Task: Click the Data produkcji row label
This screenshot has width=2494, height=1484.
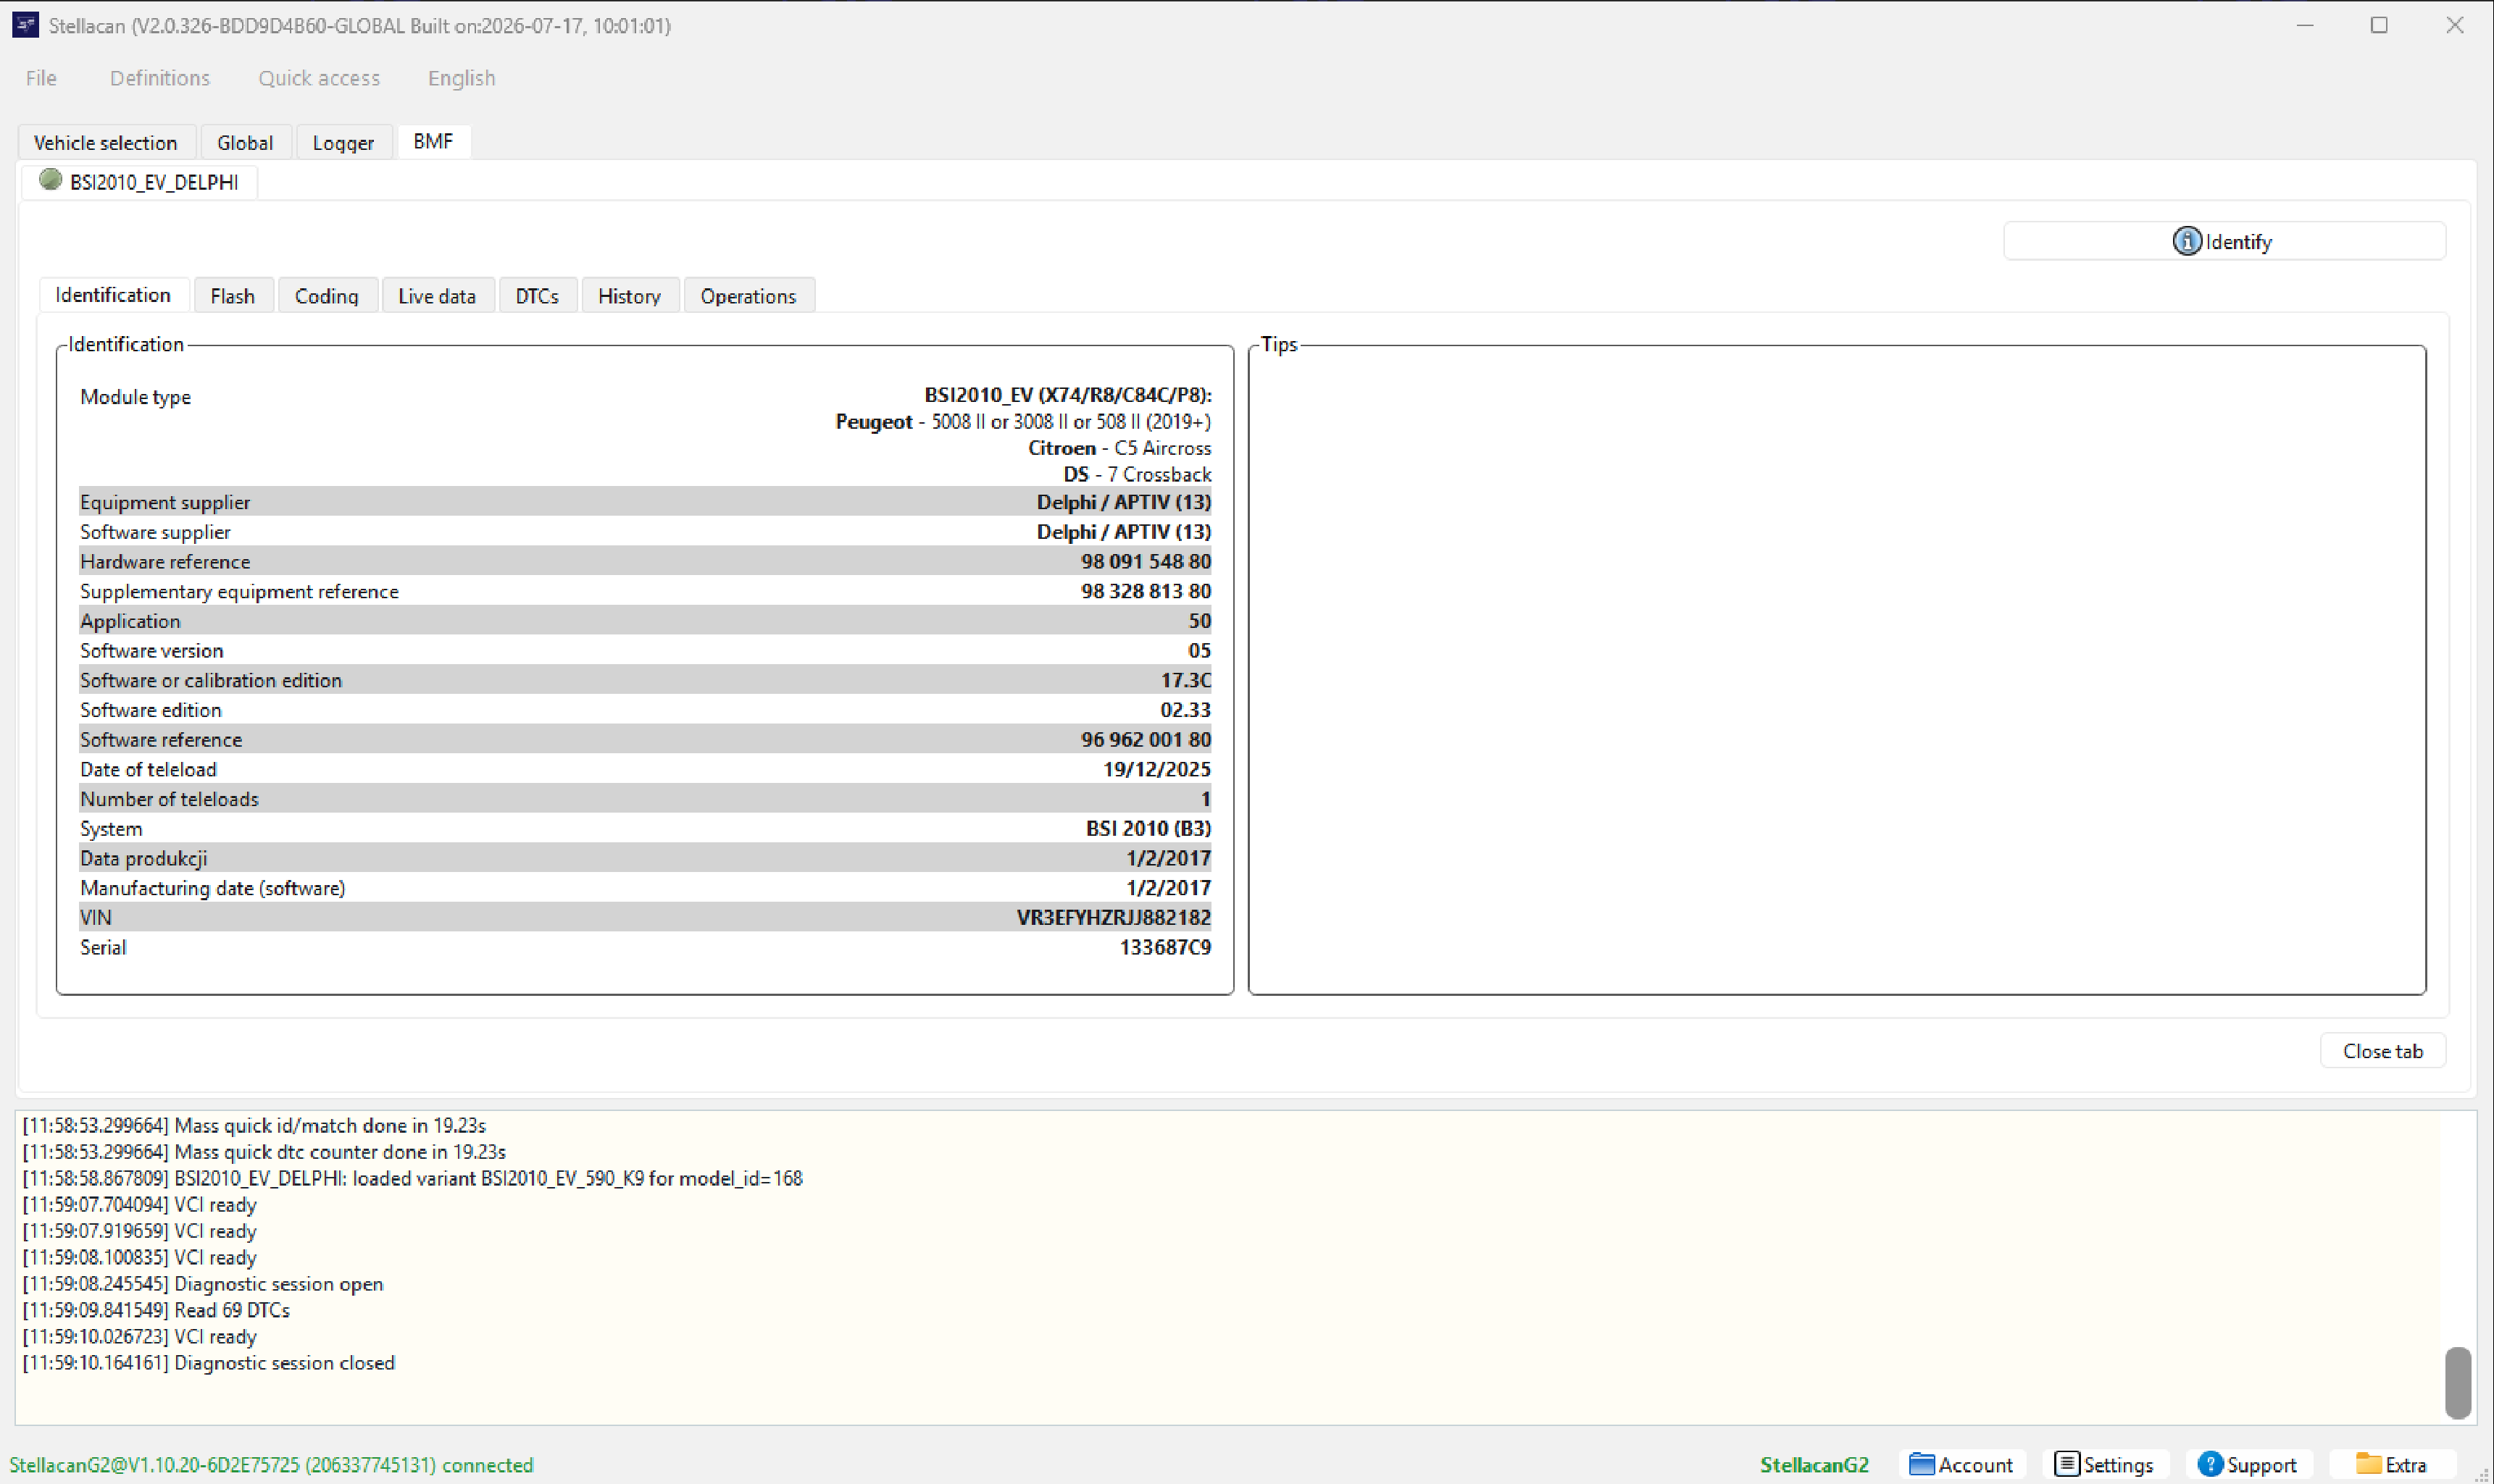Action: coord(143,858)
